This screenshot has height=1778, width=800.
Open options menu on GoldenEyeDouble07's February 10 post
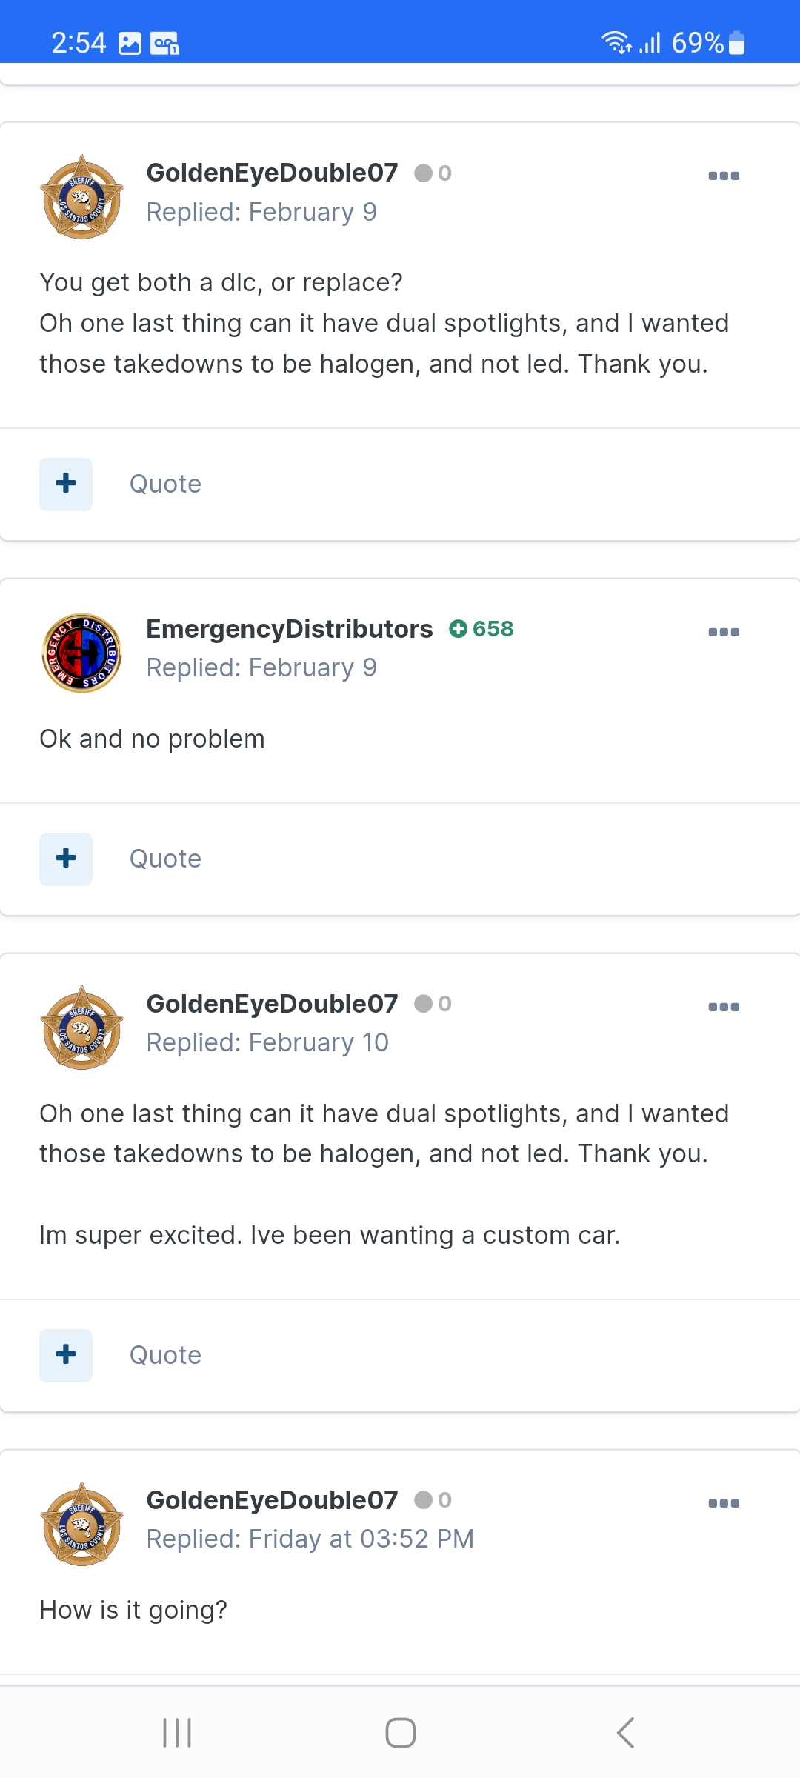point(724,1007)
